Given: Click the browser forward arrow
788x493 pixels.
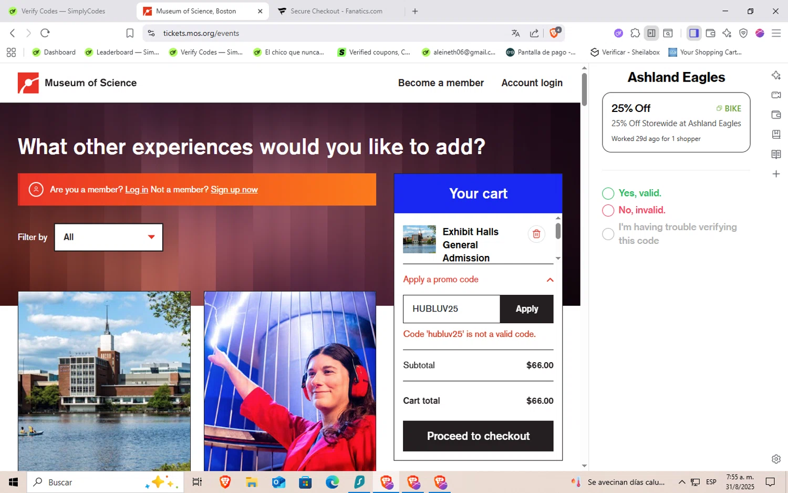Looking at the screenshot, I should 28,33.
